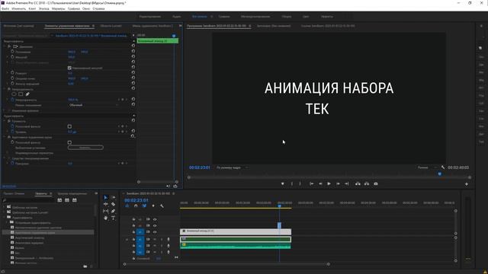488x274 pixels.
Task: Reset the Position parameter
Action: 133,52
